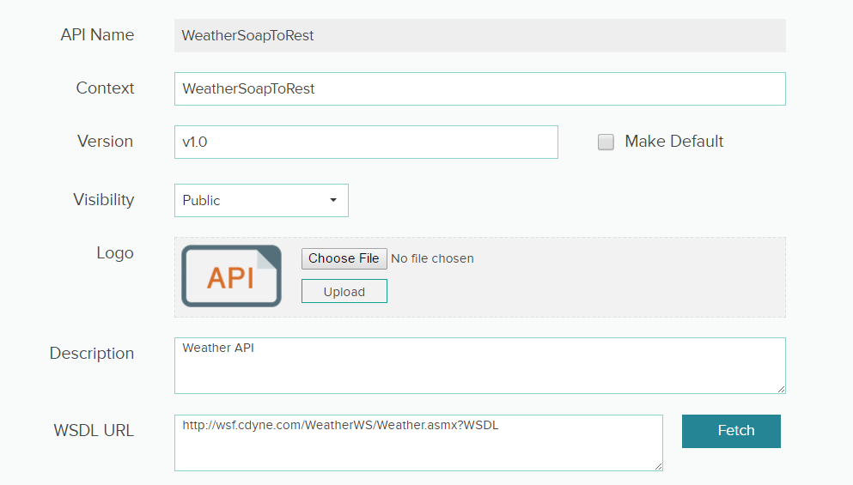Open the Visibility dropdown set to Public
The height and width of the screenshot is (485, 853).
[261, 200]
